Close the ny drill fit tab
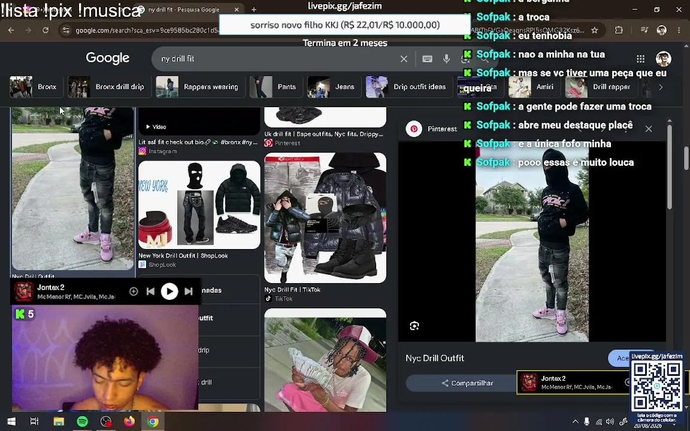Viewport: 690px width, 431px height. 237,9
